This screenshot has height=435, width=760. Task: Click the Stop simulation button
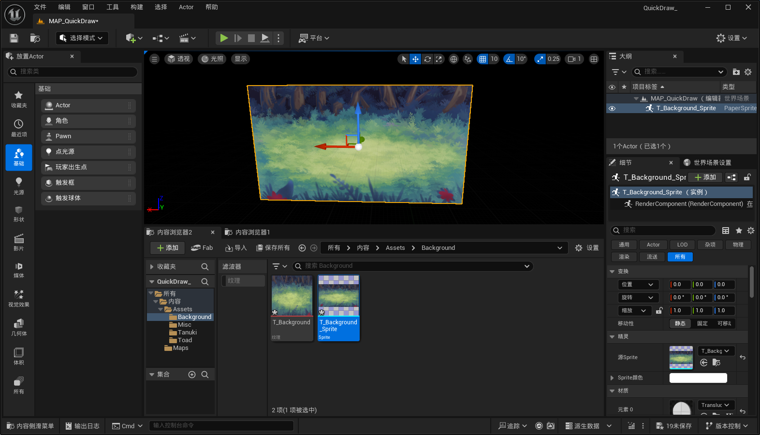251,38
